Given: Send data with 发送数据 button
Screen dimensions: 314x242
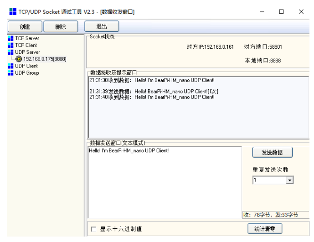Looking at the screenshot, I should pos(273,152).
